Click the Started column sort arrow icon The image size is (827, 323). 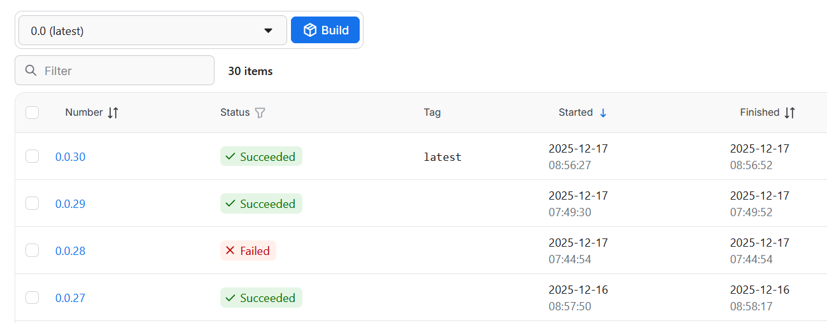point(603,113)
